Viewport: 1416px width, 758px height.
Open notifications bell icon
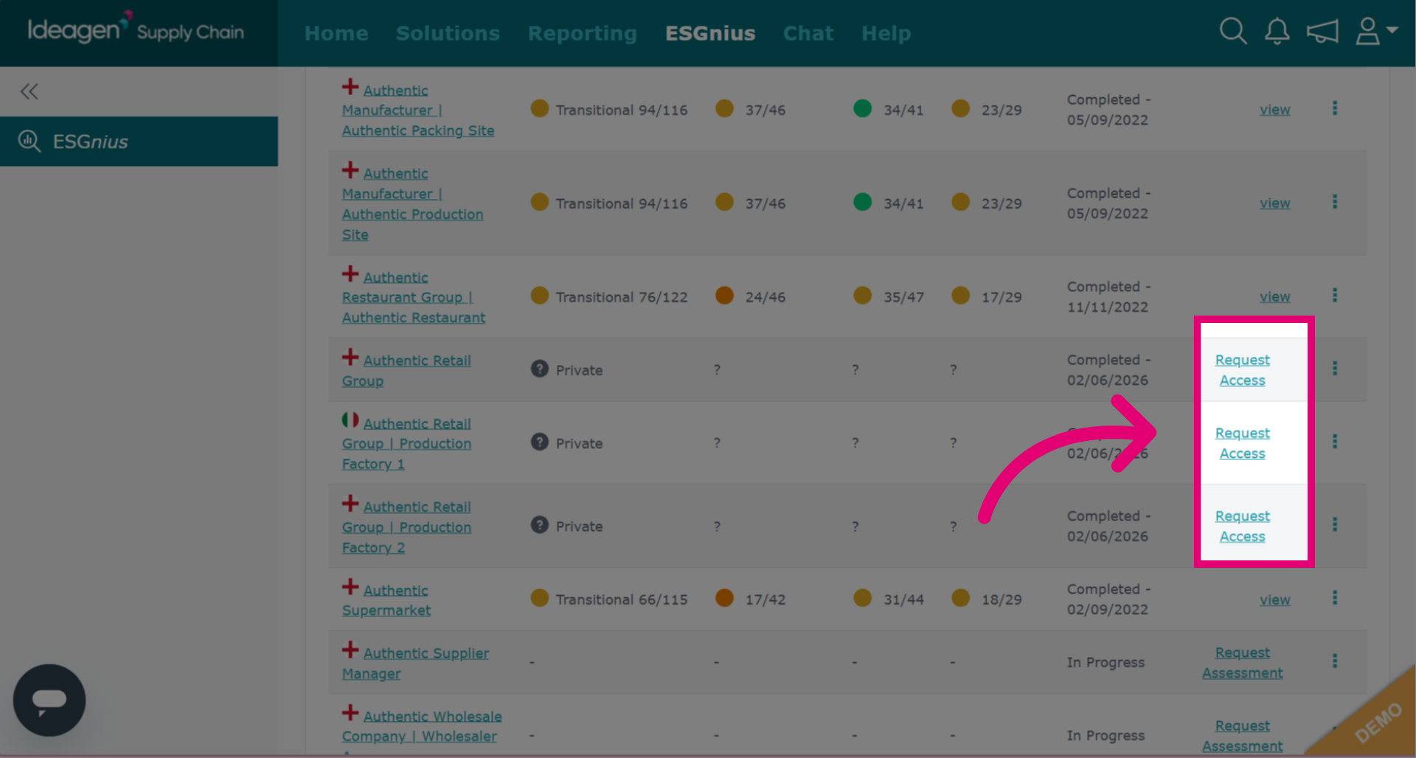click(1277, 32)
